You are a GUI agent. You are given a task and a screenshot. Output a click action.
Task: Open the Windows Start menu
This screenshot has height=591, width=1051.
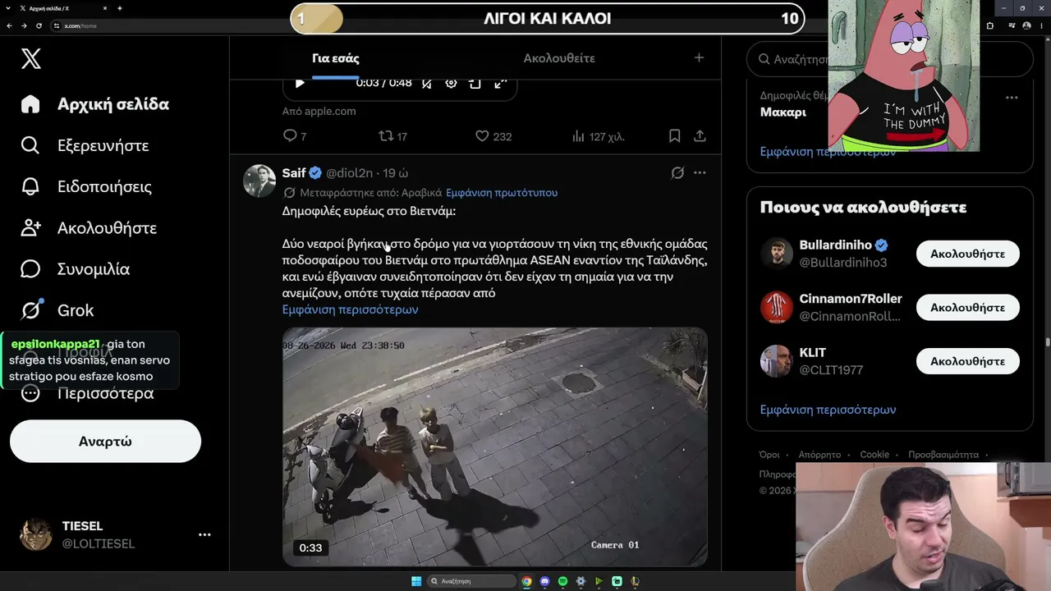(x=416, y=581)
